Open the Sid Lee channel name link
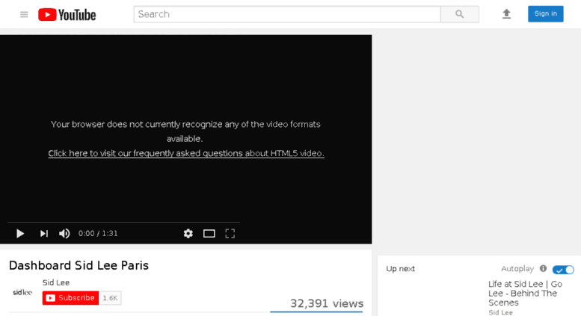 56,282
